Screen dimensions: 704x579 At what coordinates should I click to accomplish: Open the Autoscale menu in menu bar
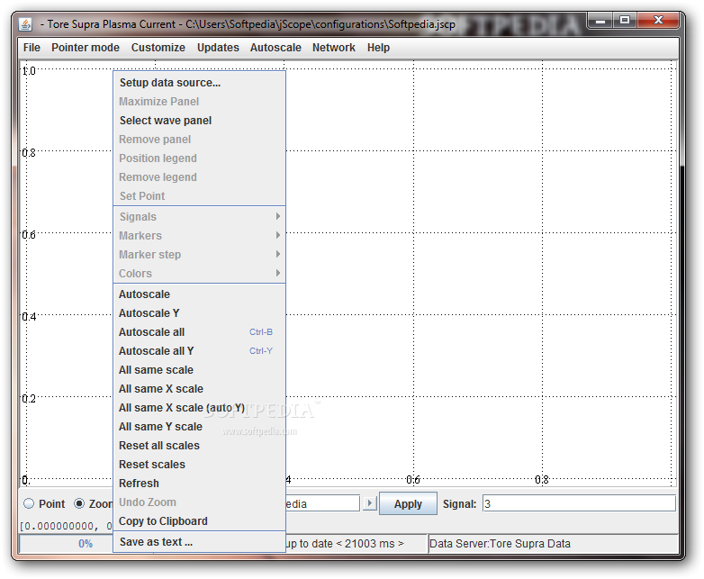(x=275, y=48)
